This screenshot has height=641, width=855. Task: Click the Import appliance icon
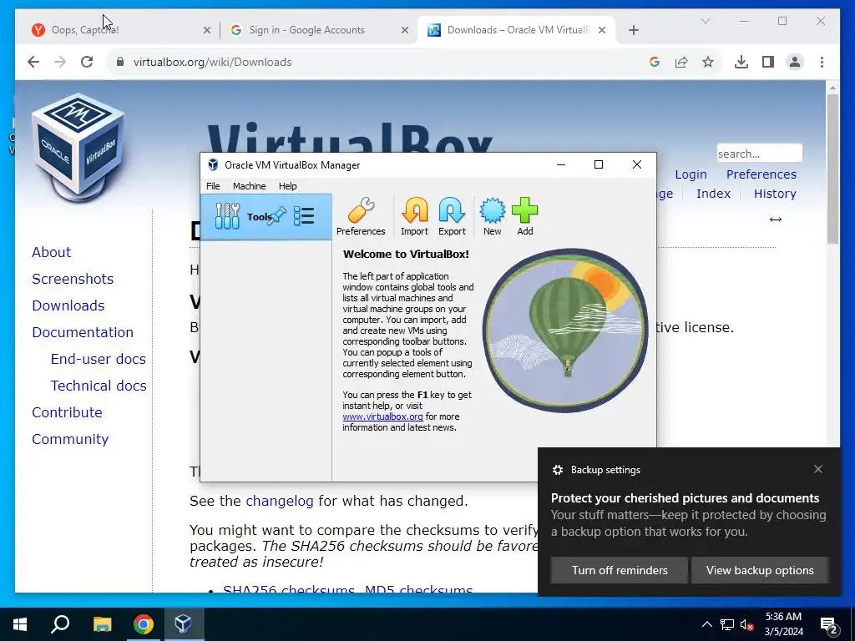coord(414,216)
